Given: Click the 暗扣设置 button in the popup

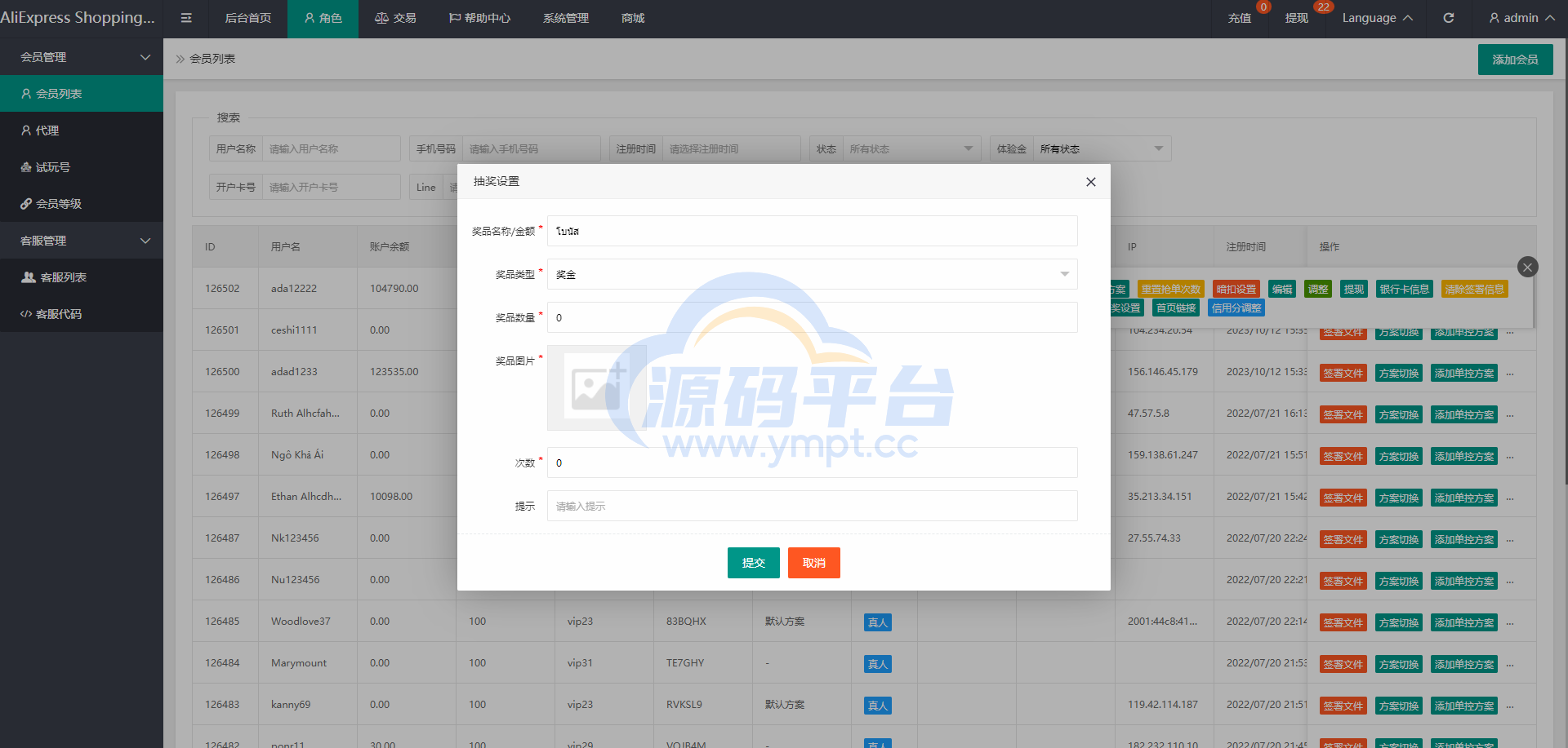Looking at the screenshot, I should click(1236, 290).
